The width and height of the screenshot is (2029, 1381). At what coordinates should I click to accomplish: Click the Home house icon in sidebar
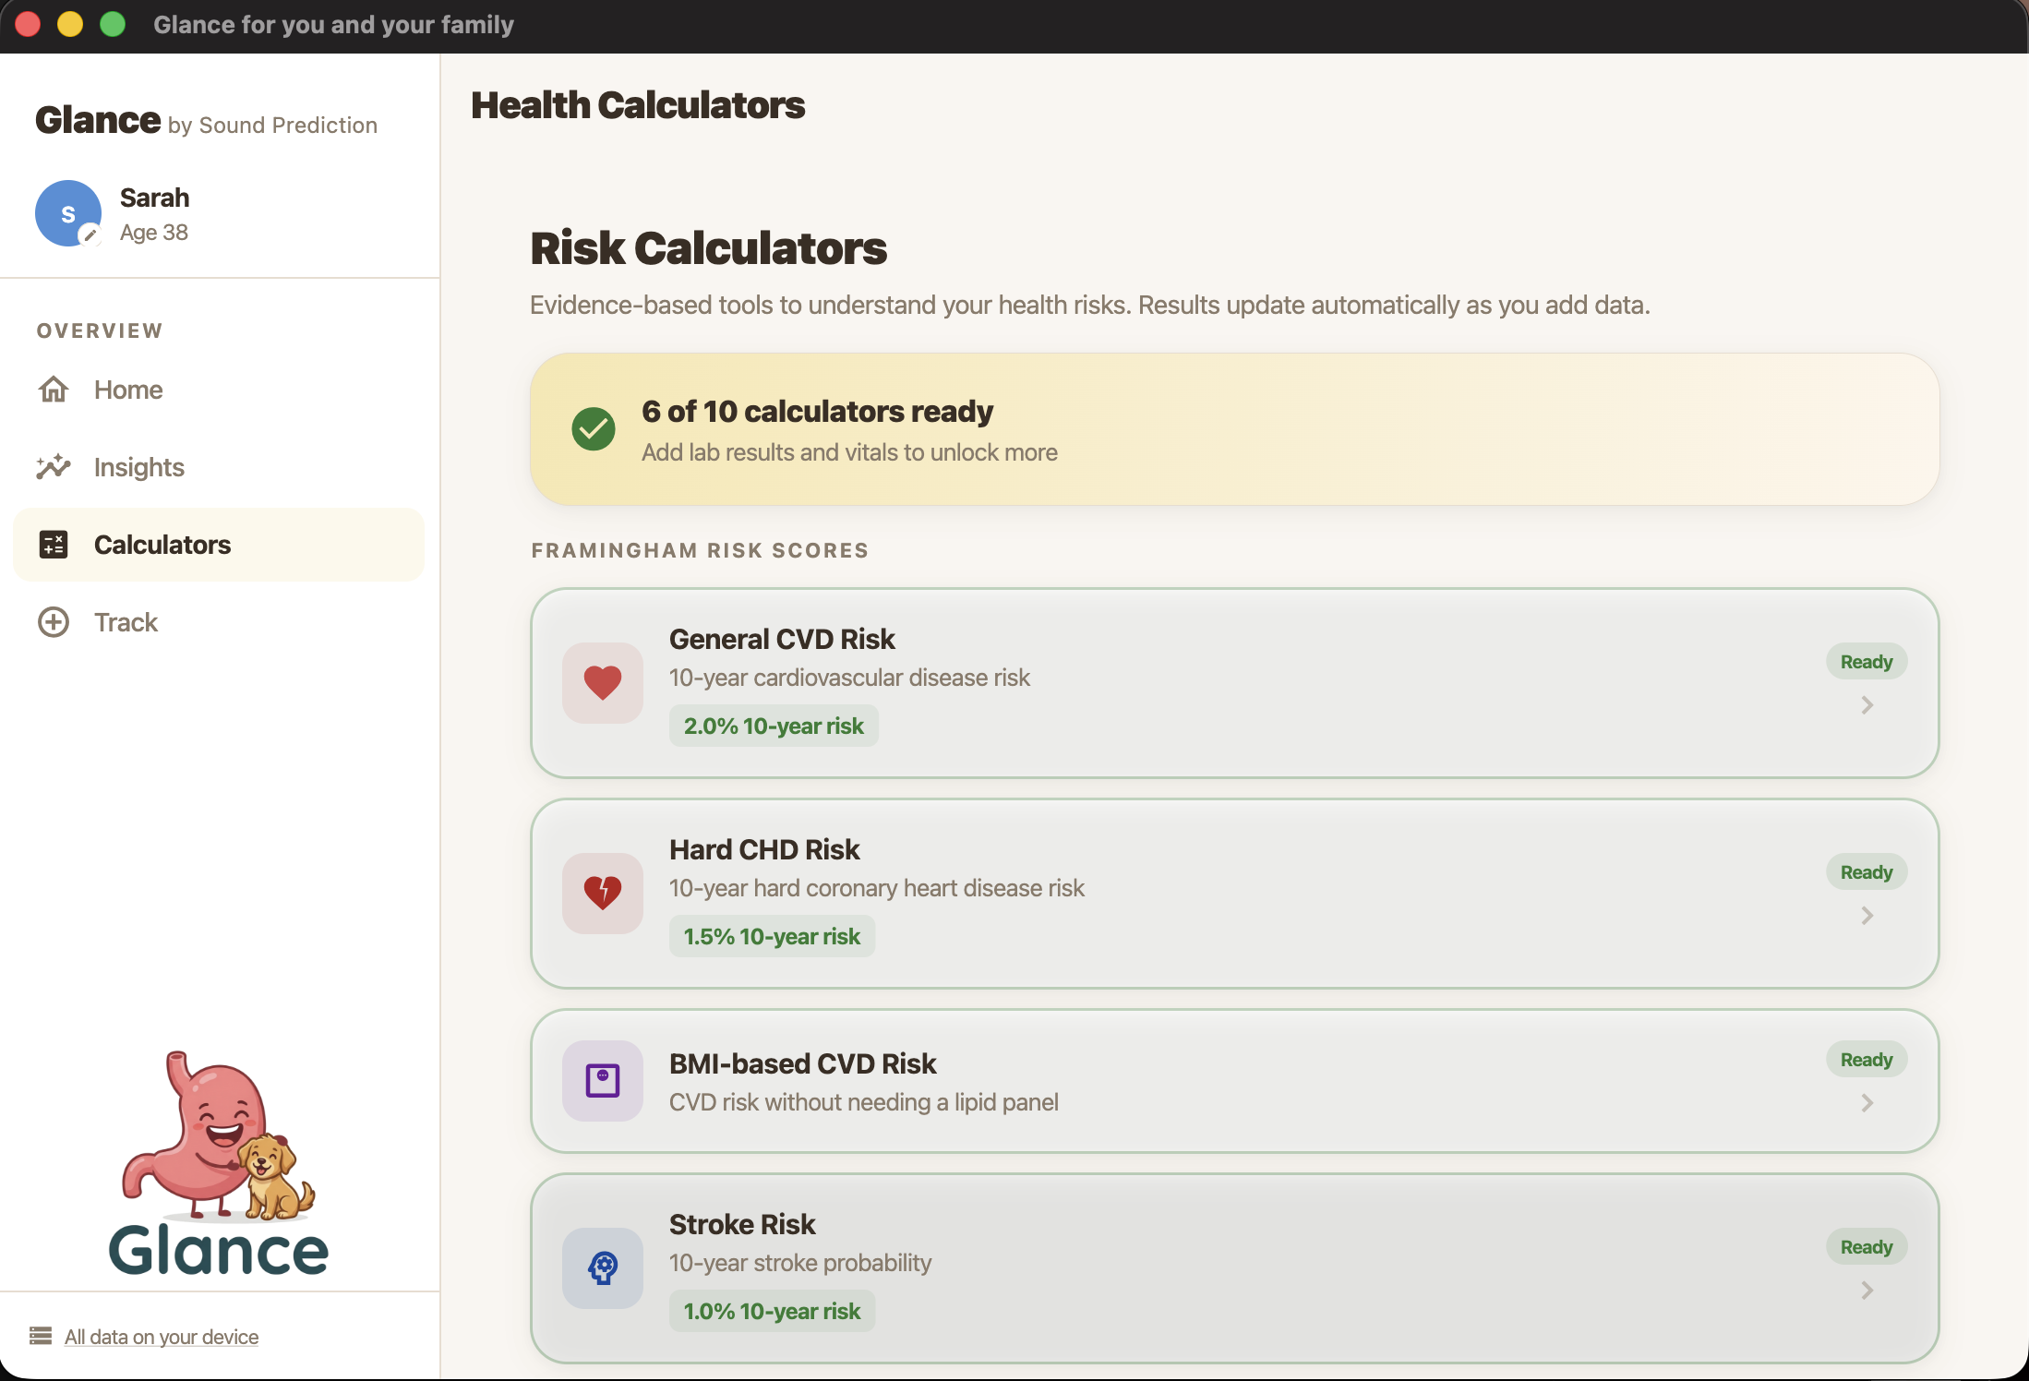(54, 390)
